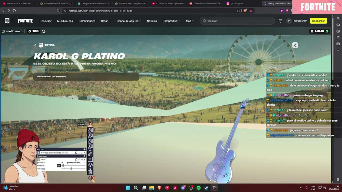342x192 pixels.
Task: Switch to Convertio tab
Action: point(206,3)
